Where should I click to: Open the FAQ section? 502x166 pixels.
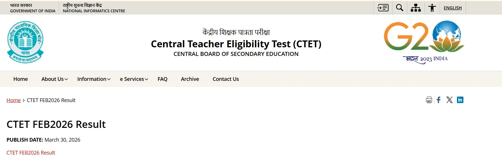click(x=162, y=79)
